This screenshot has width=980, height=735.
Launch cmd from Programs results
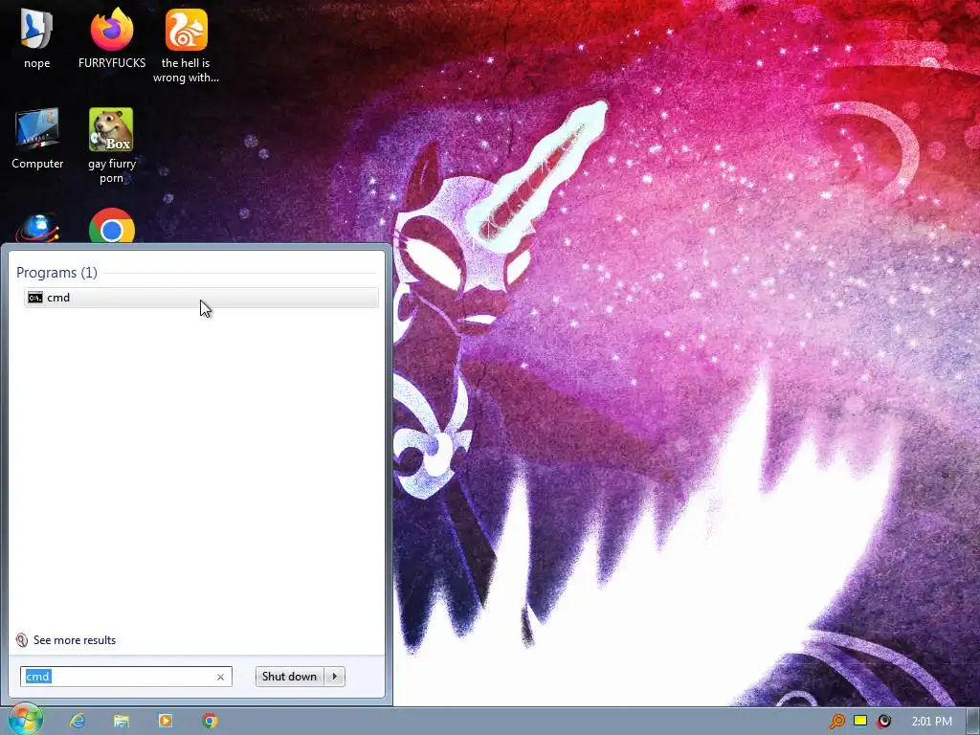201,298
